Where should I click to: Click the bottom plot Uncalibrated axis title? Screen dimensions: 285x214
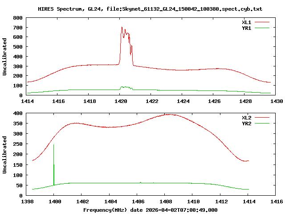(4, 155)
